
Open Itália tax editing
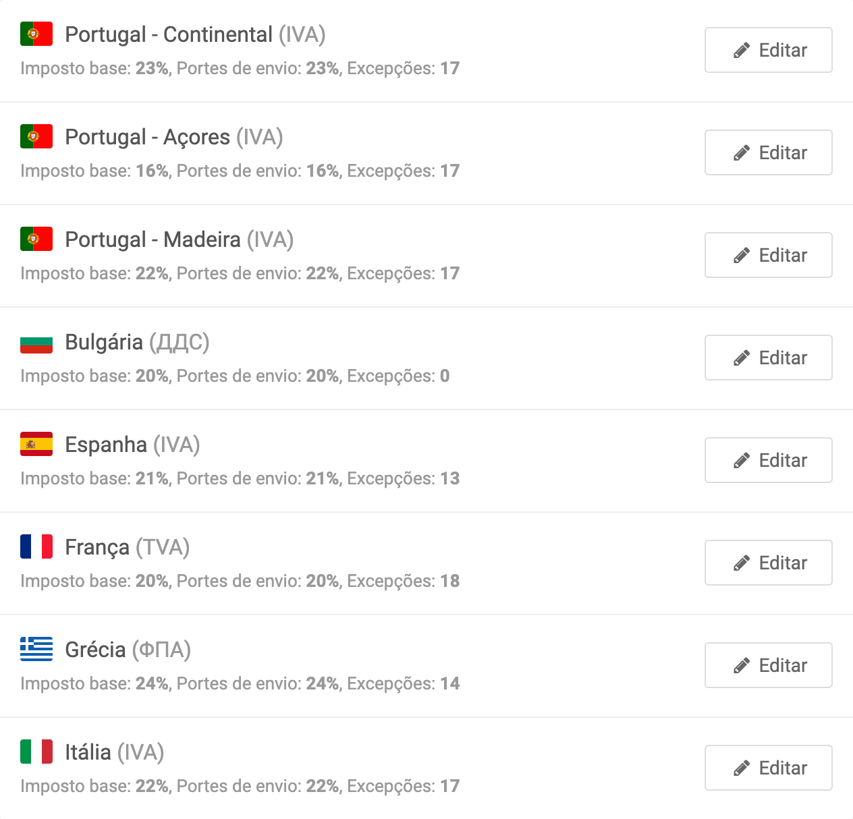(768, 768)
